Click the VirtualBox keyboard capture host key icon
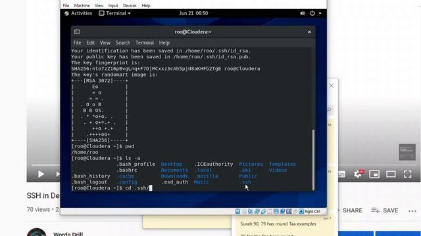421x236 pixels. click(301, 212)
